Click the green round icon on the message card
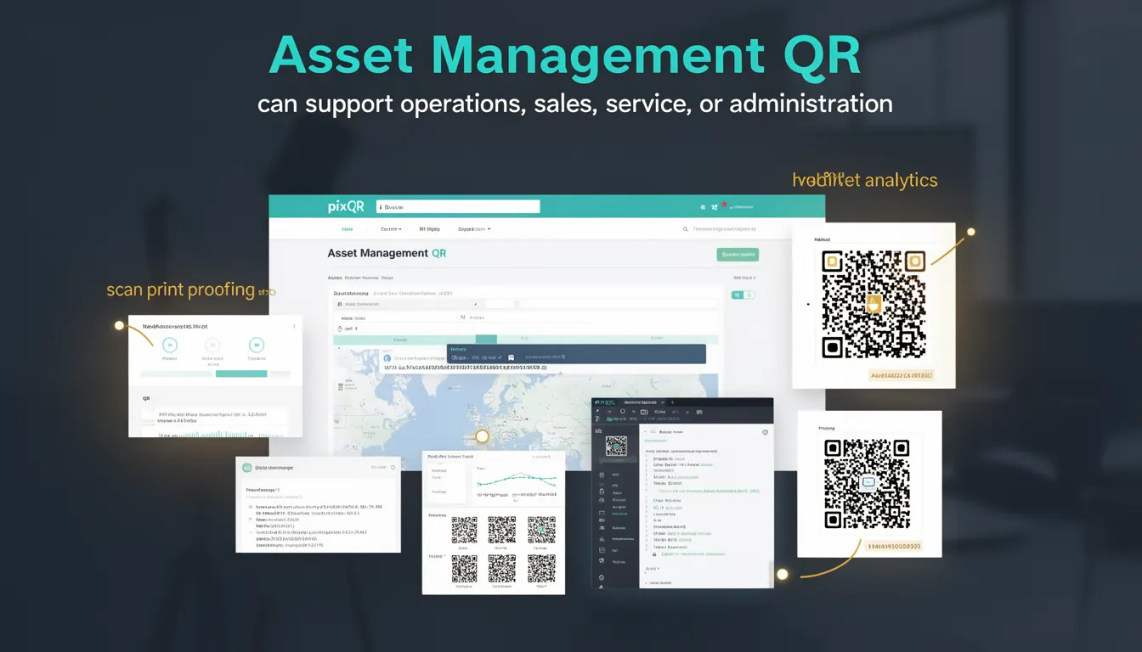The height and width of the screenshot is (652, 1142). (247, 467)
